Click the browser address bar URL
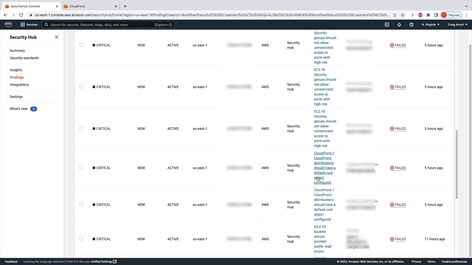 point(212,15)
